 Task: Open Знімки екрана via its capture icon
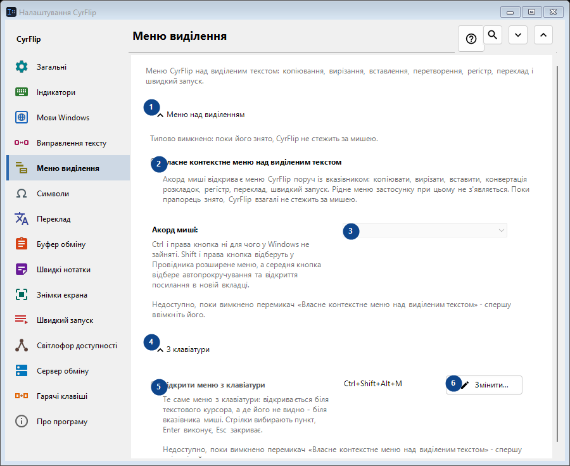point(22,295)
